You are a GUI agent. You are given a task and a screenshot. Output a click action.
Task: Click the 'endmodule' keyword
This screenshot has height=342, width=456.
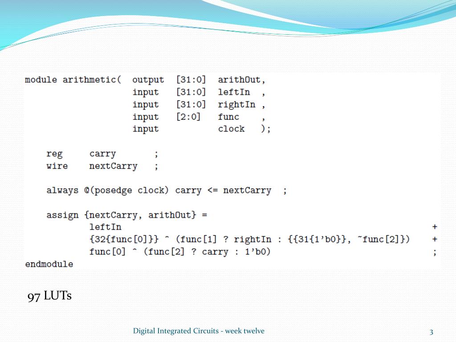[49, 265]
